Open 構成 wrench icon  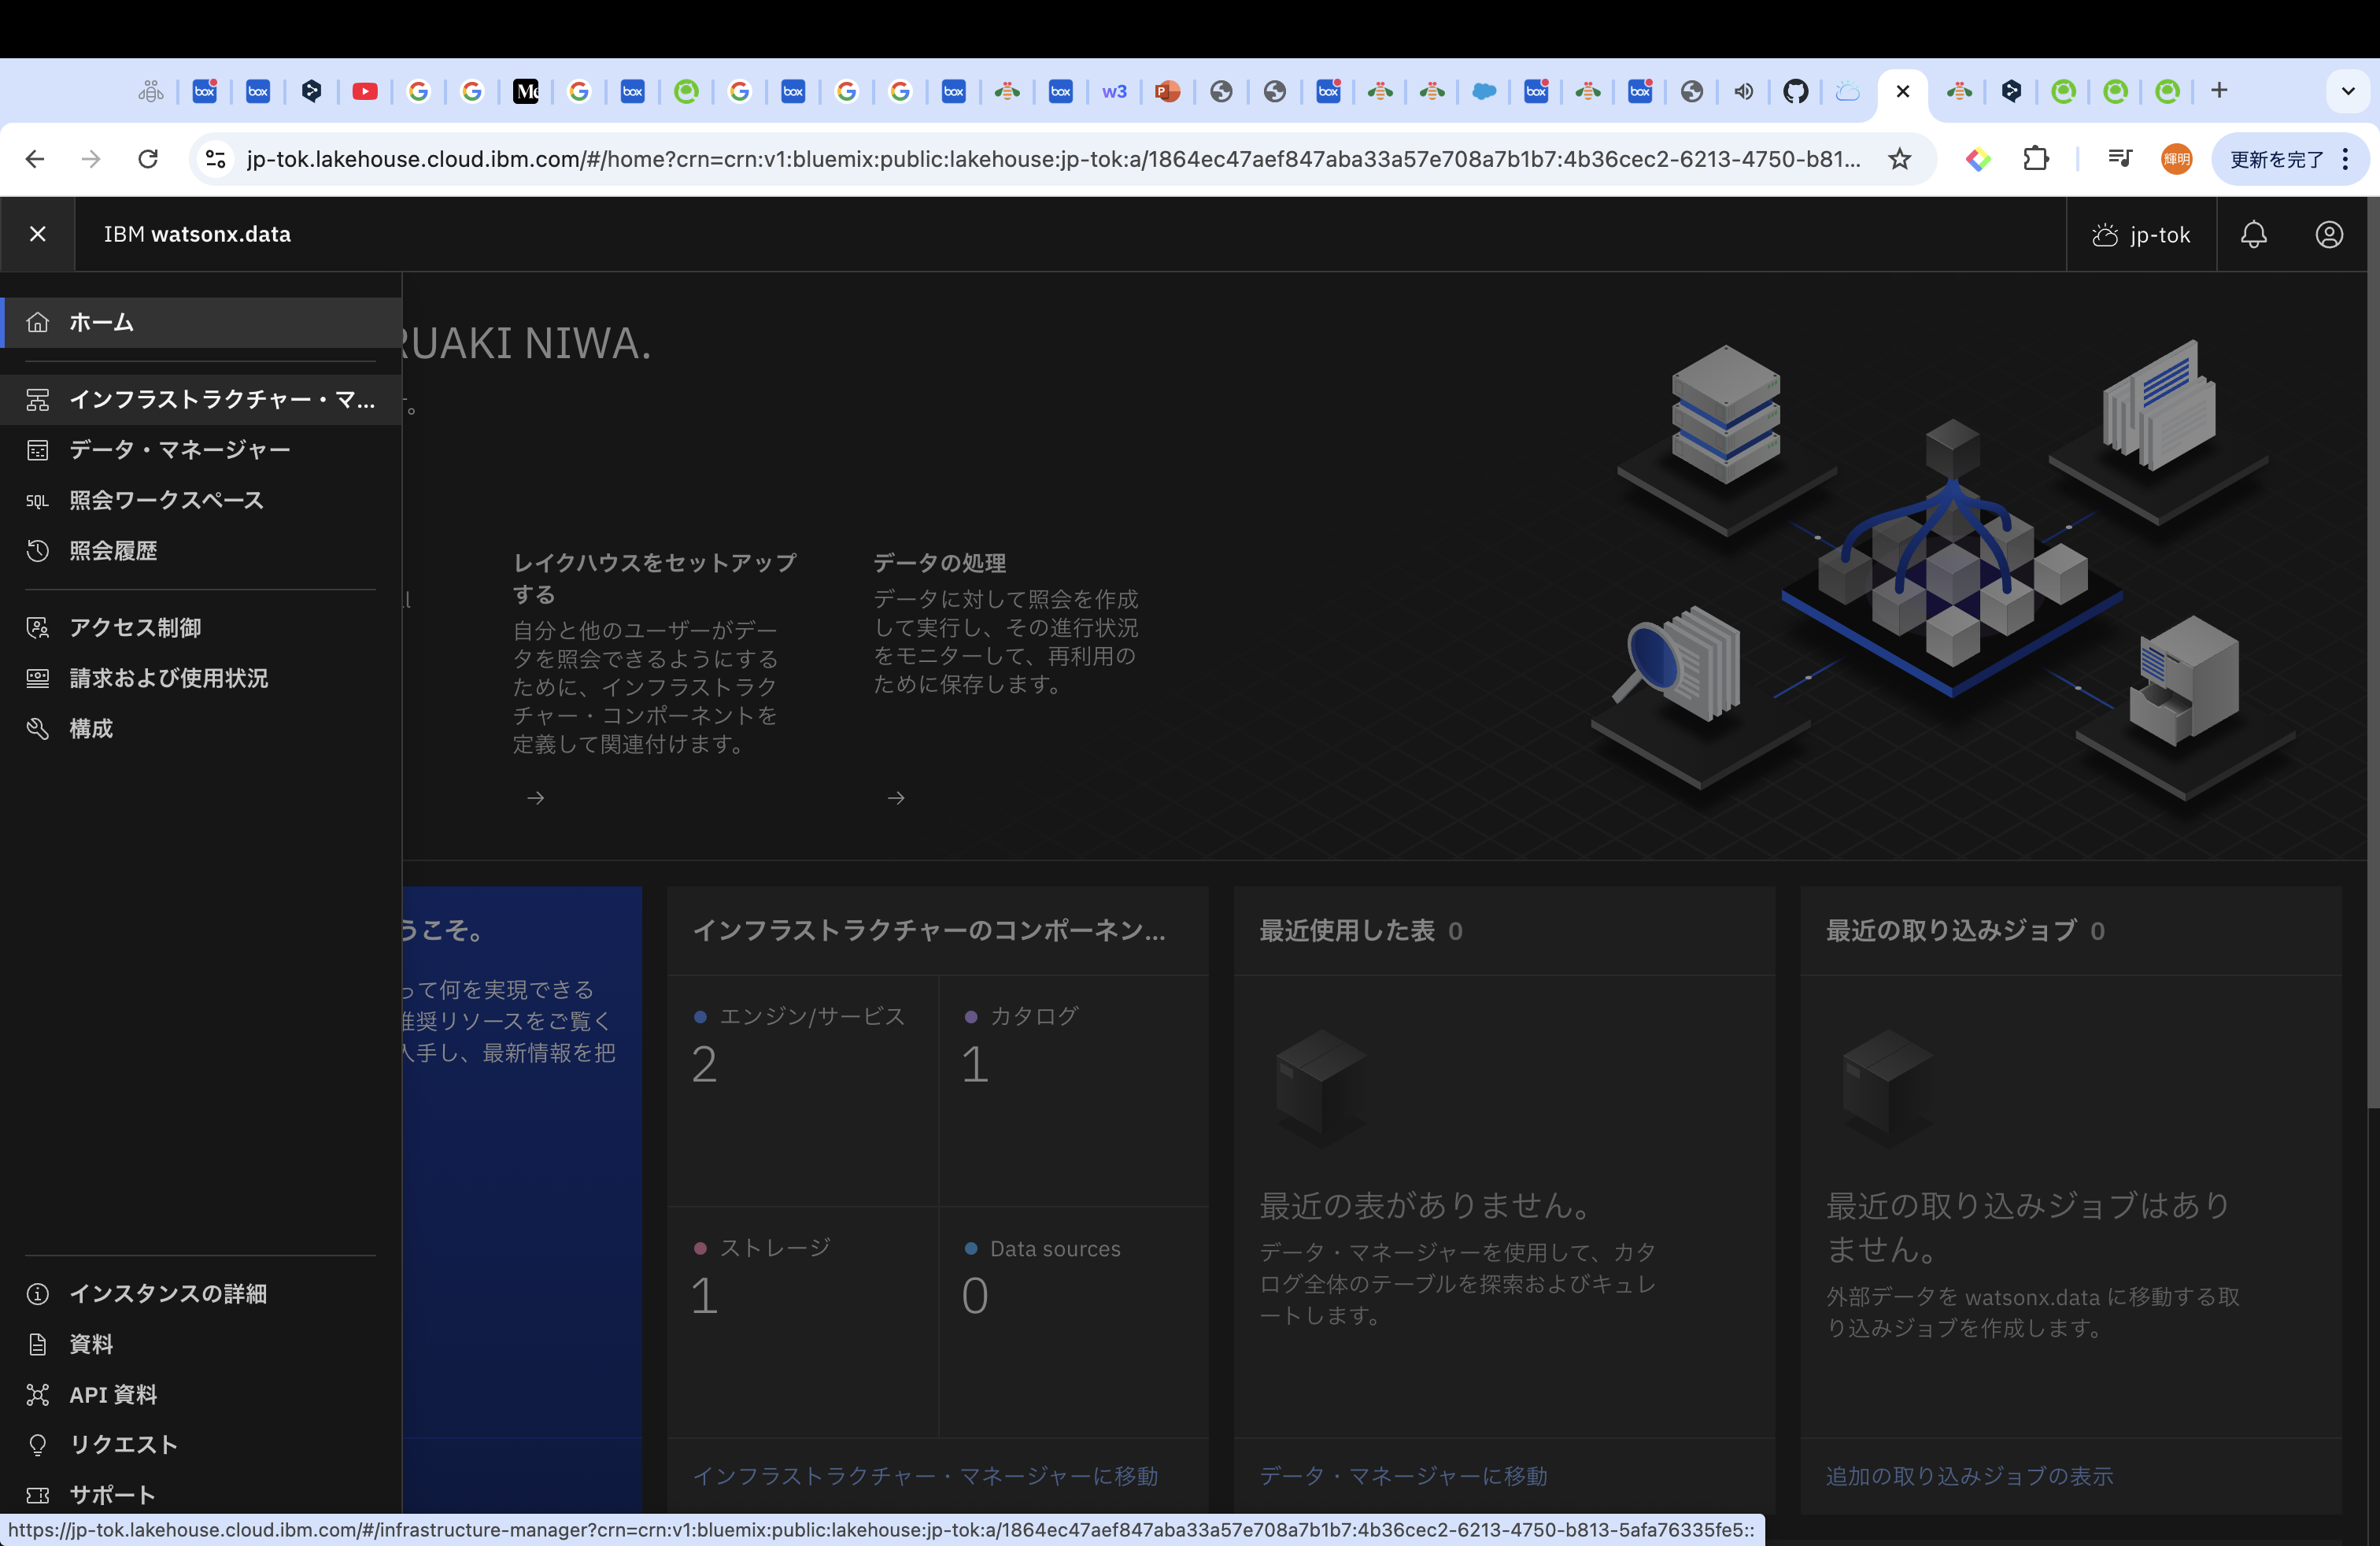(37, 729)
